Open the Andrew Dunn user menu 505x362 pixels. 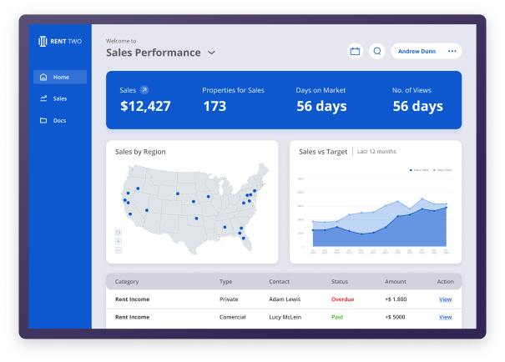pyautogui.click(x=415, y=52)
